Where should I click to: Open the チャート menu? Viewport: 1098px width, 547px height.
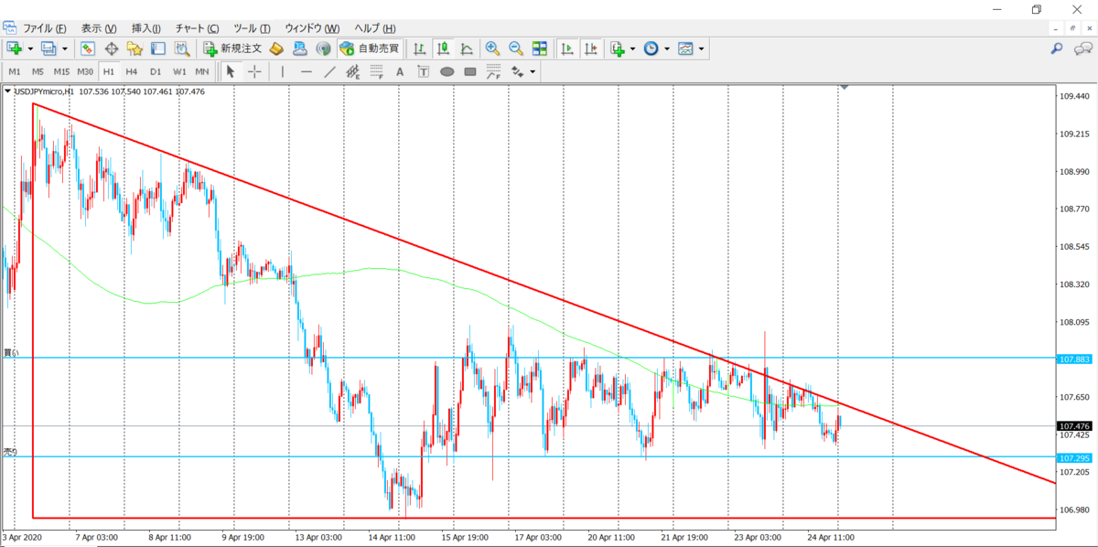[197, 28]
